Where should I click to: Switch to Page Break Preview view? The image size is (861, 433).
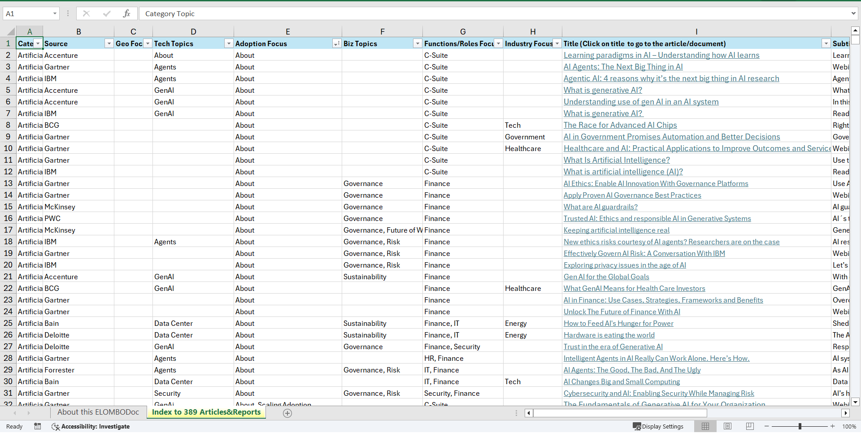coord(750,426)
